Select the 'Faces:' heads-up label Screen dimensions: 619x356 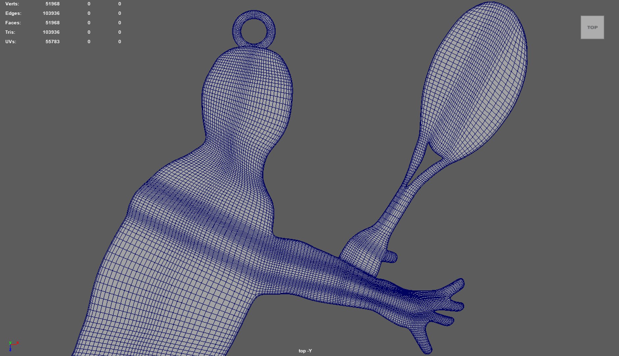pos(13,23)
